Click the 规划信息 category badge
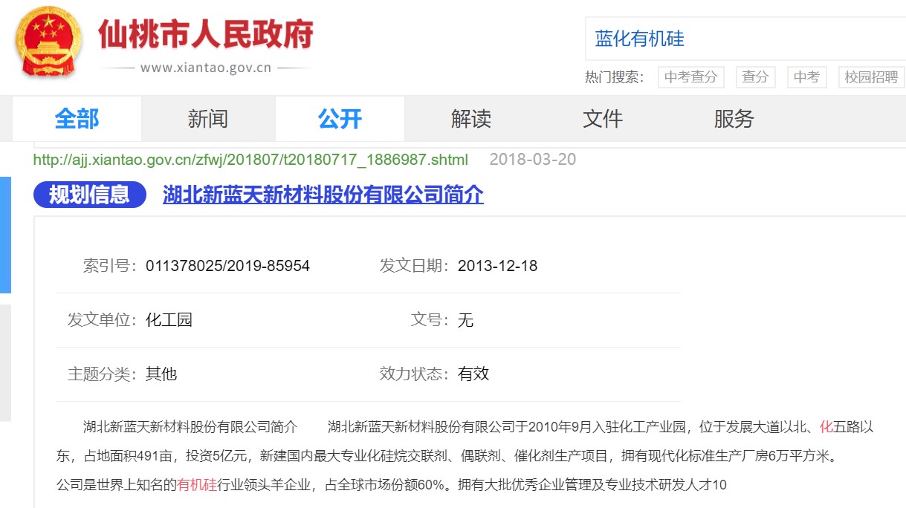The height and width of the screenshot is (508, 906). click(90, 195)
